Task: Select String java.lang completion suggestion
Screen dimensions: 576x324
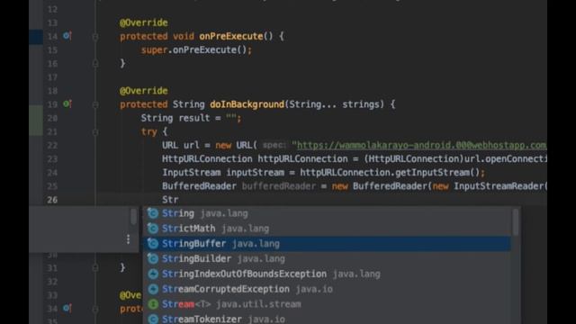Action: [327, 213]
